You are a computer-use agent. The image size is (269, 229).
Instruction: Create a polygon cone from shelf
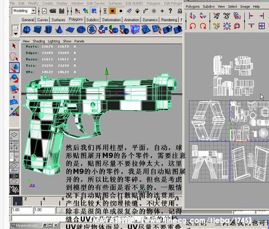59,29
